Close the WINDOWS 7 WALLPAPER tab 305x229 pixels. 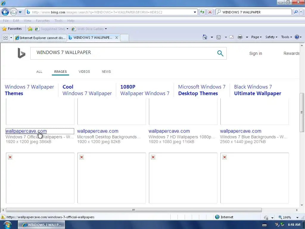[116, 38]
